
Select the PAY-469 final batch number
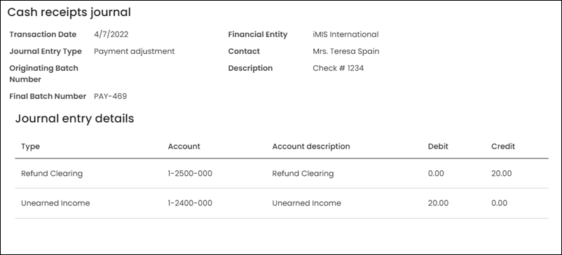click(x=111, y=96)
